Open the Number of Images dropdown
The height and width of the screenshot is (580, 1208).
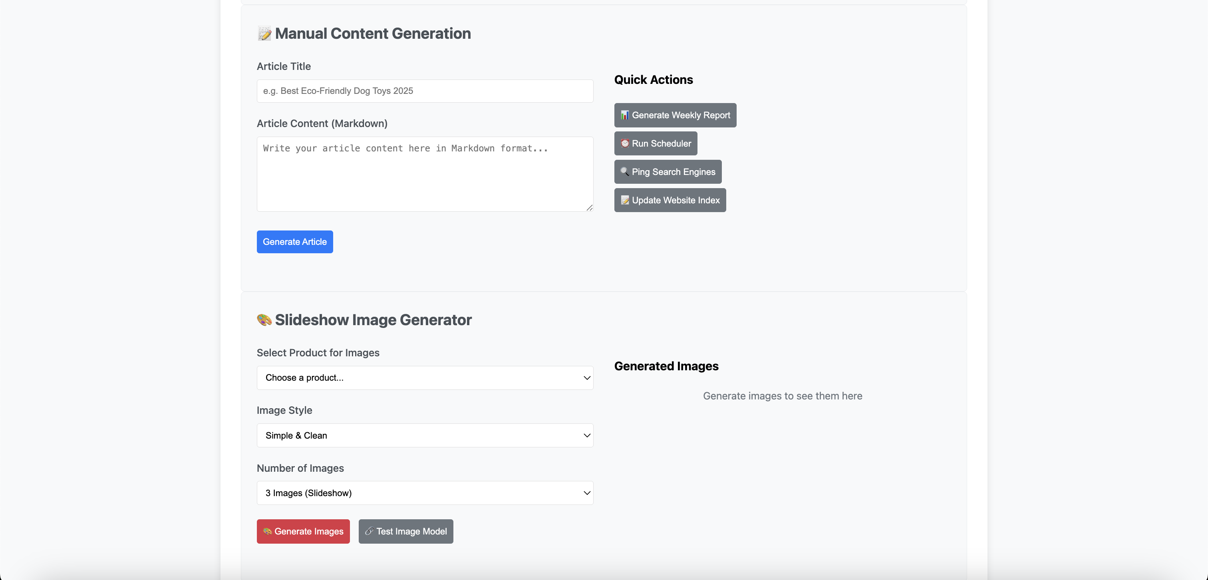tap(424, 493)
